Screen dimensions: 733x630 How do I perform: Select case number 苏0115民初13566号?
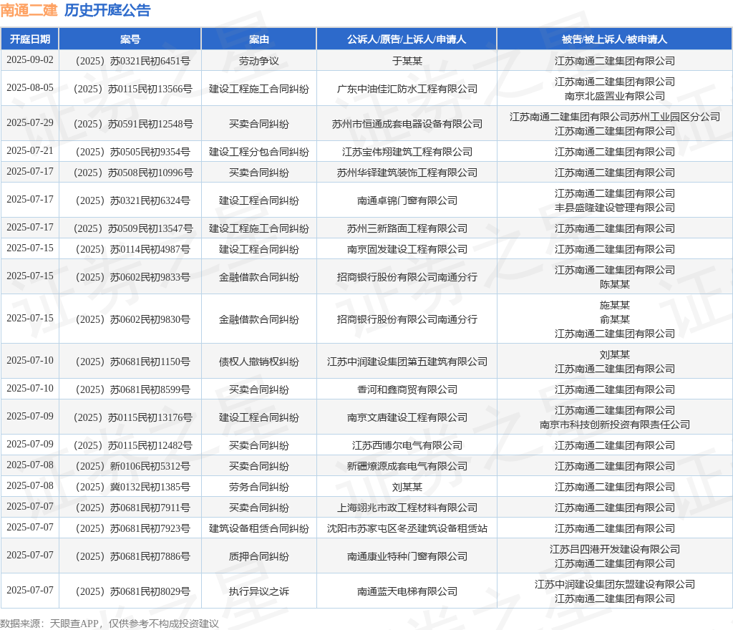(x=132, y=89)
